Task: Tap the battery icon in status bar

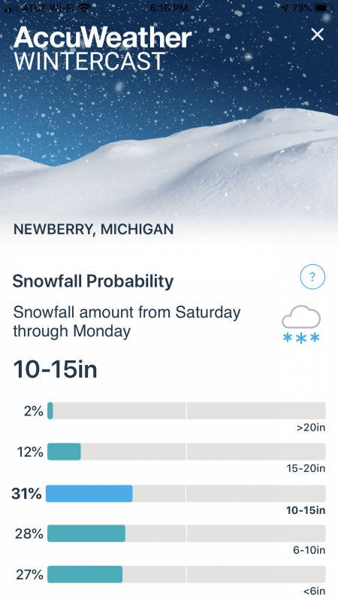Action: click(x=324, y=8)
